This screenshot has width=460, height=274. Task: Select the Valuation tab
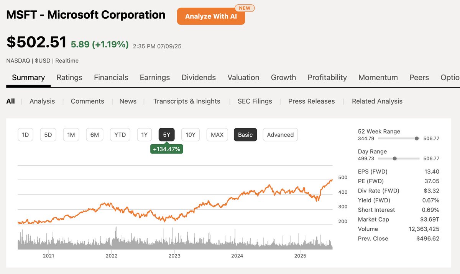(243, 78)
